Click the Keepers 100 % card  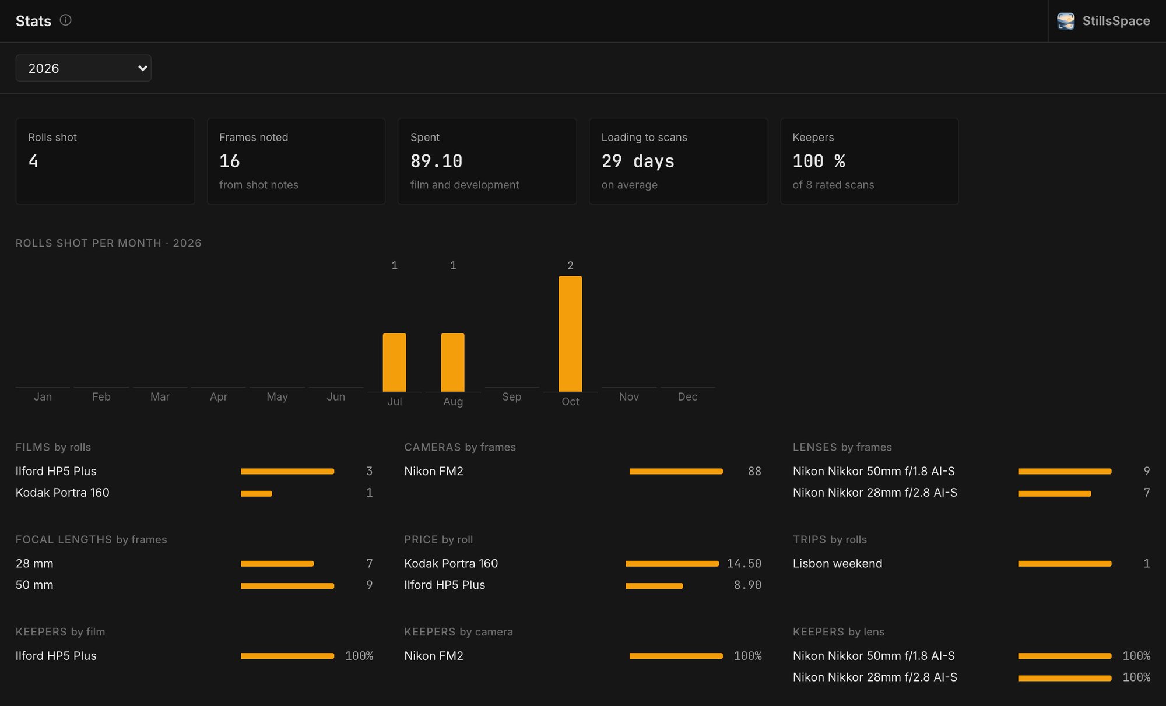point(869,161)
